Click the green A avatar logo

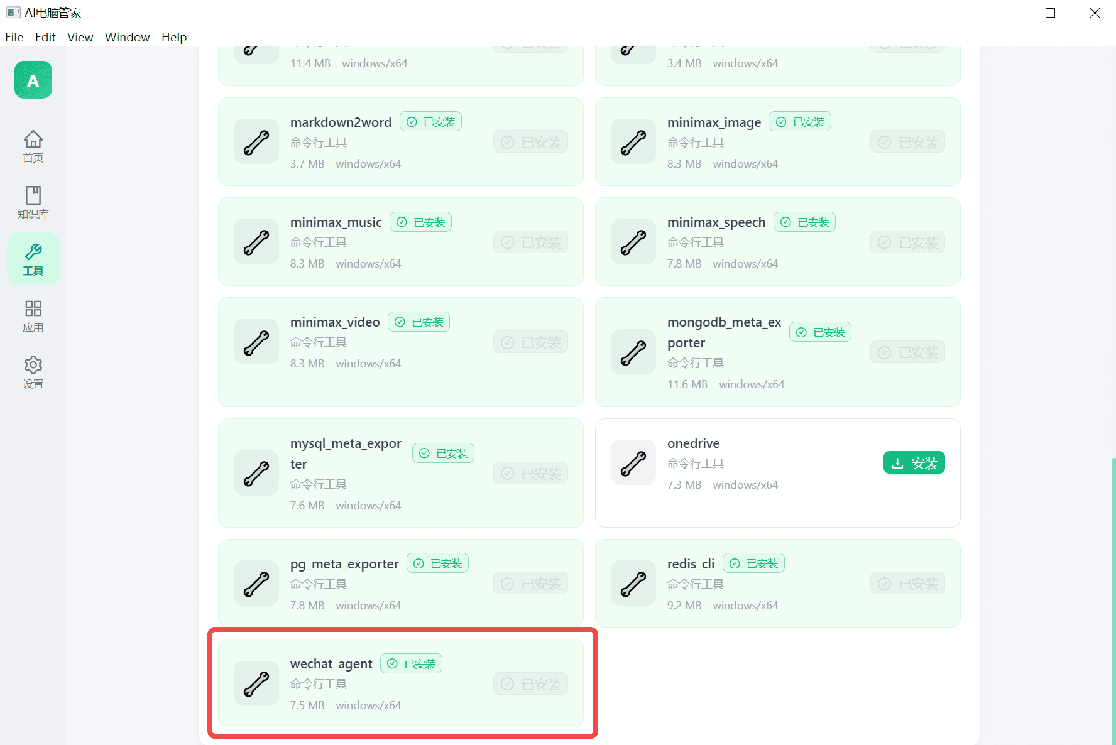pos(33,80)
